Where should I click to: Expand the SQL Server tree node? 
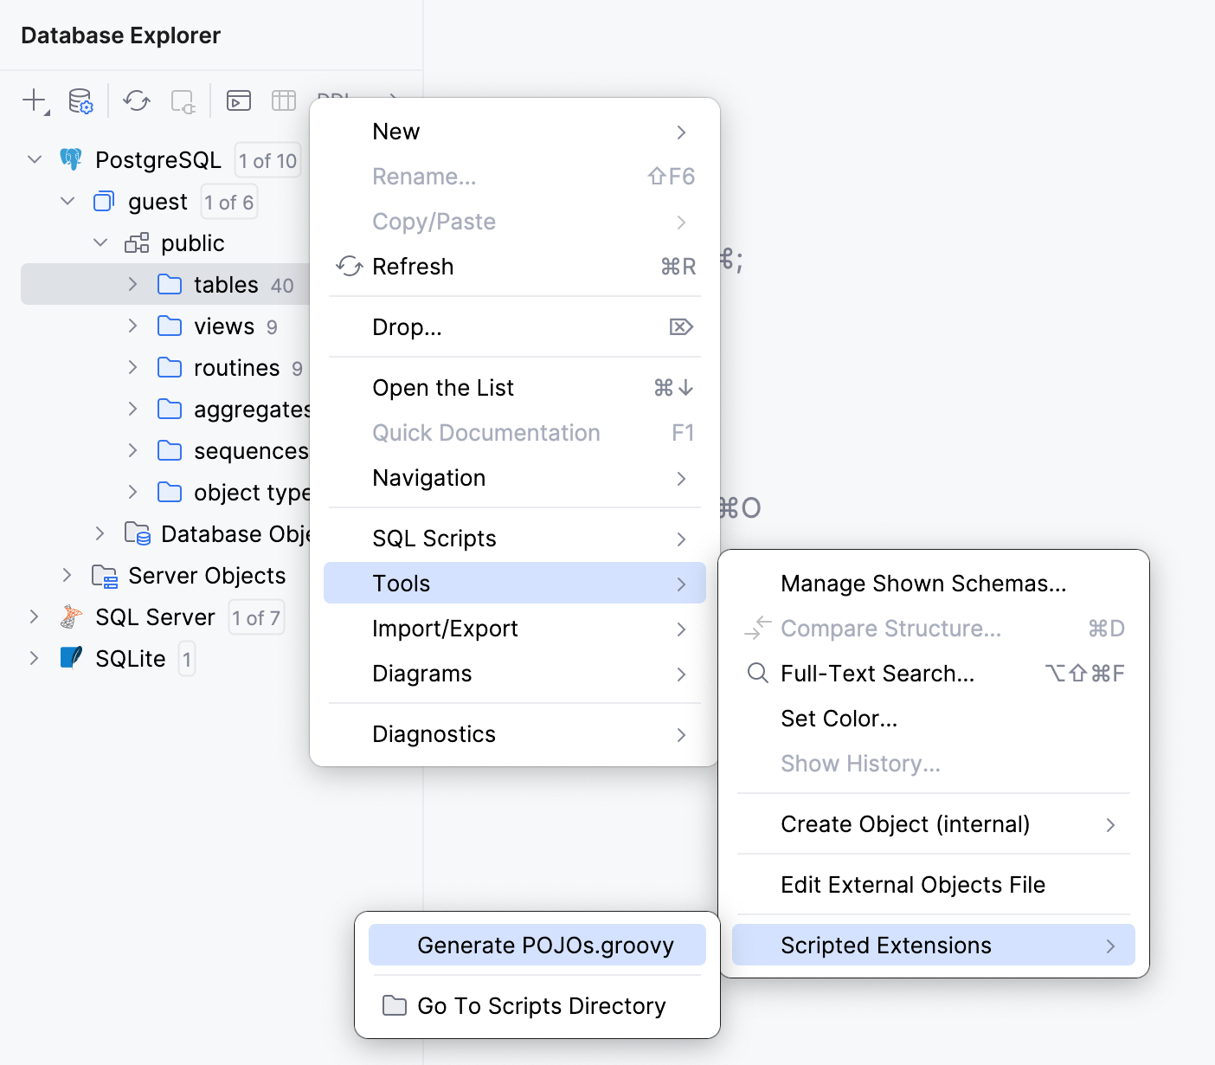(x=34, y=616)
